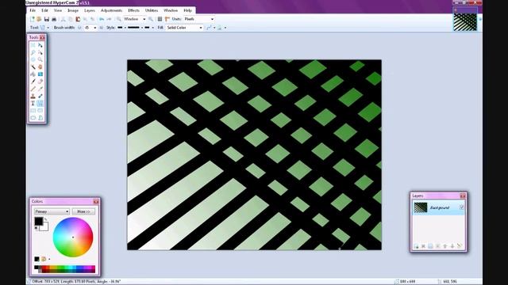Select the Rectangle Select tool
Screen dimensions: 508x285
pos(33,45)
